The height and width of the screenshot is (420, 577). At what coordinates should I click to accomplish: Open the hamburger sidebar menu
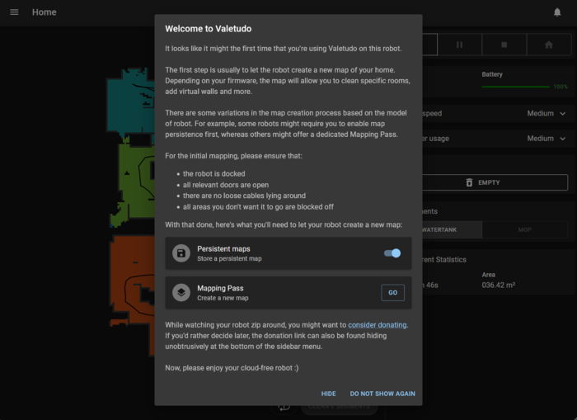[14, 12]
